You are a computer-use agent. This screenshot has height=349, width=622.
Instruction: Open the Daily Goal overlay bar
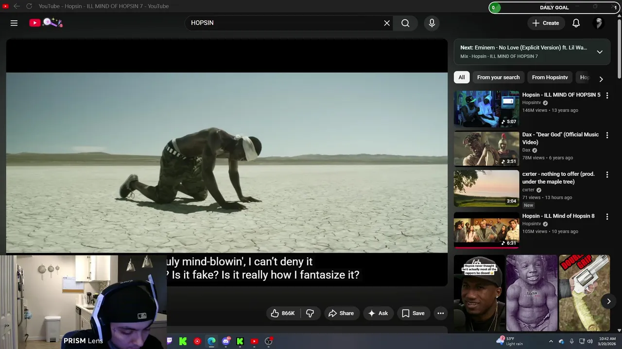click(x=554, y=7)
